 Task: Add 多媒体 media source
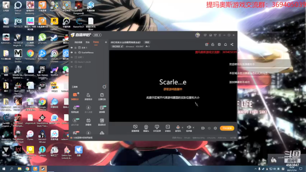[x=168, y=128]
